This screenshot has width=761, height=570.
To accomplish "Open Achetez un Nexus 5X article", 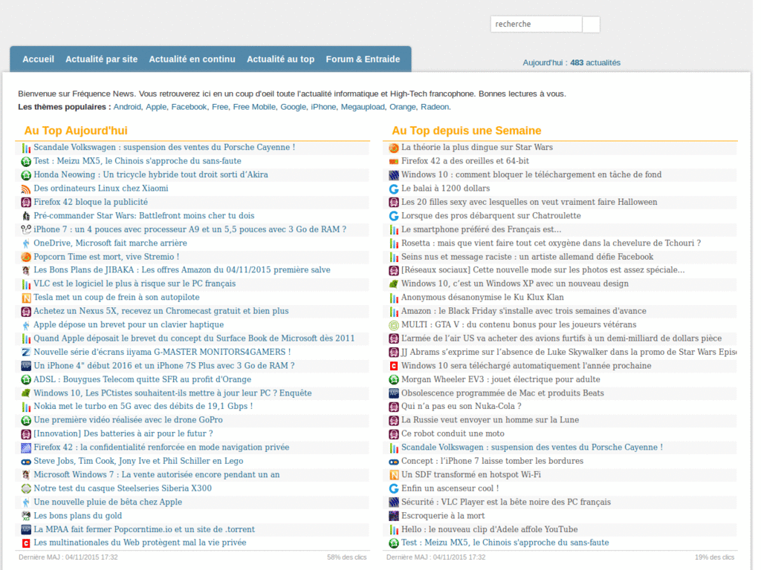I will (161, 311).
